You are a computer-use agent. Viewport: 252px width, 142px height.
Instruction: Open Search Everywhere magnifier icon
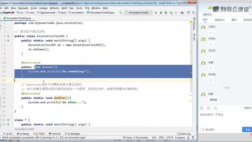(193, 13)
